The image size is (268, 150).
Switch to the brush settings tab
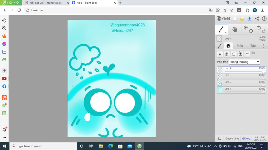(x=220, y=46)
